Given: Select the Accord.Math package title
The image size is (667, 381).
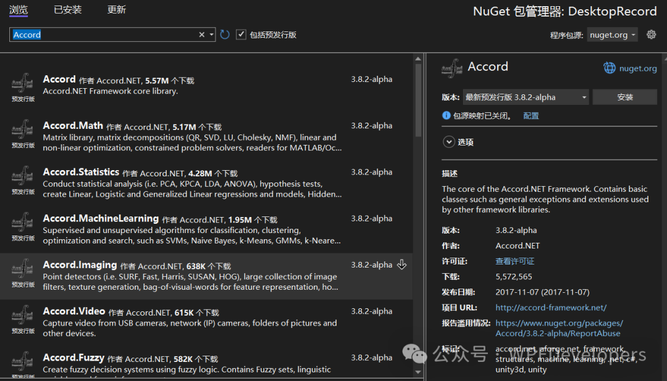Looking at the screenshot, I should [73, 126].
